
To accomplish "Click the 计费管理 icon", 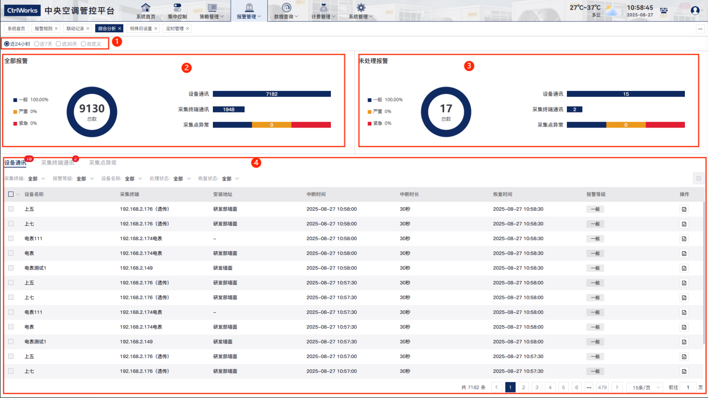I will (x=323, y=8).
